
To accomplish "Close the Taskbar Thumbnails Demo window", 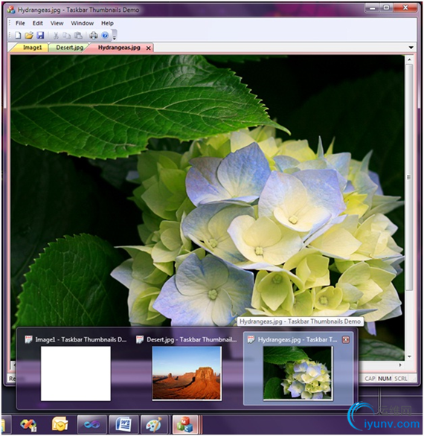I will pyautogui.click(x=405, y=8).
